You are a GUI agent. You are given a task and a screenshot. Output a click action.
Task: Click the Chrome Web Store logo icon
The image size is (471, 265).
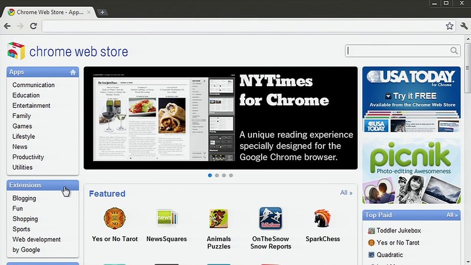pyautogui.click(x=16, y=51)
